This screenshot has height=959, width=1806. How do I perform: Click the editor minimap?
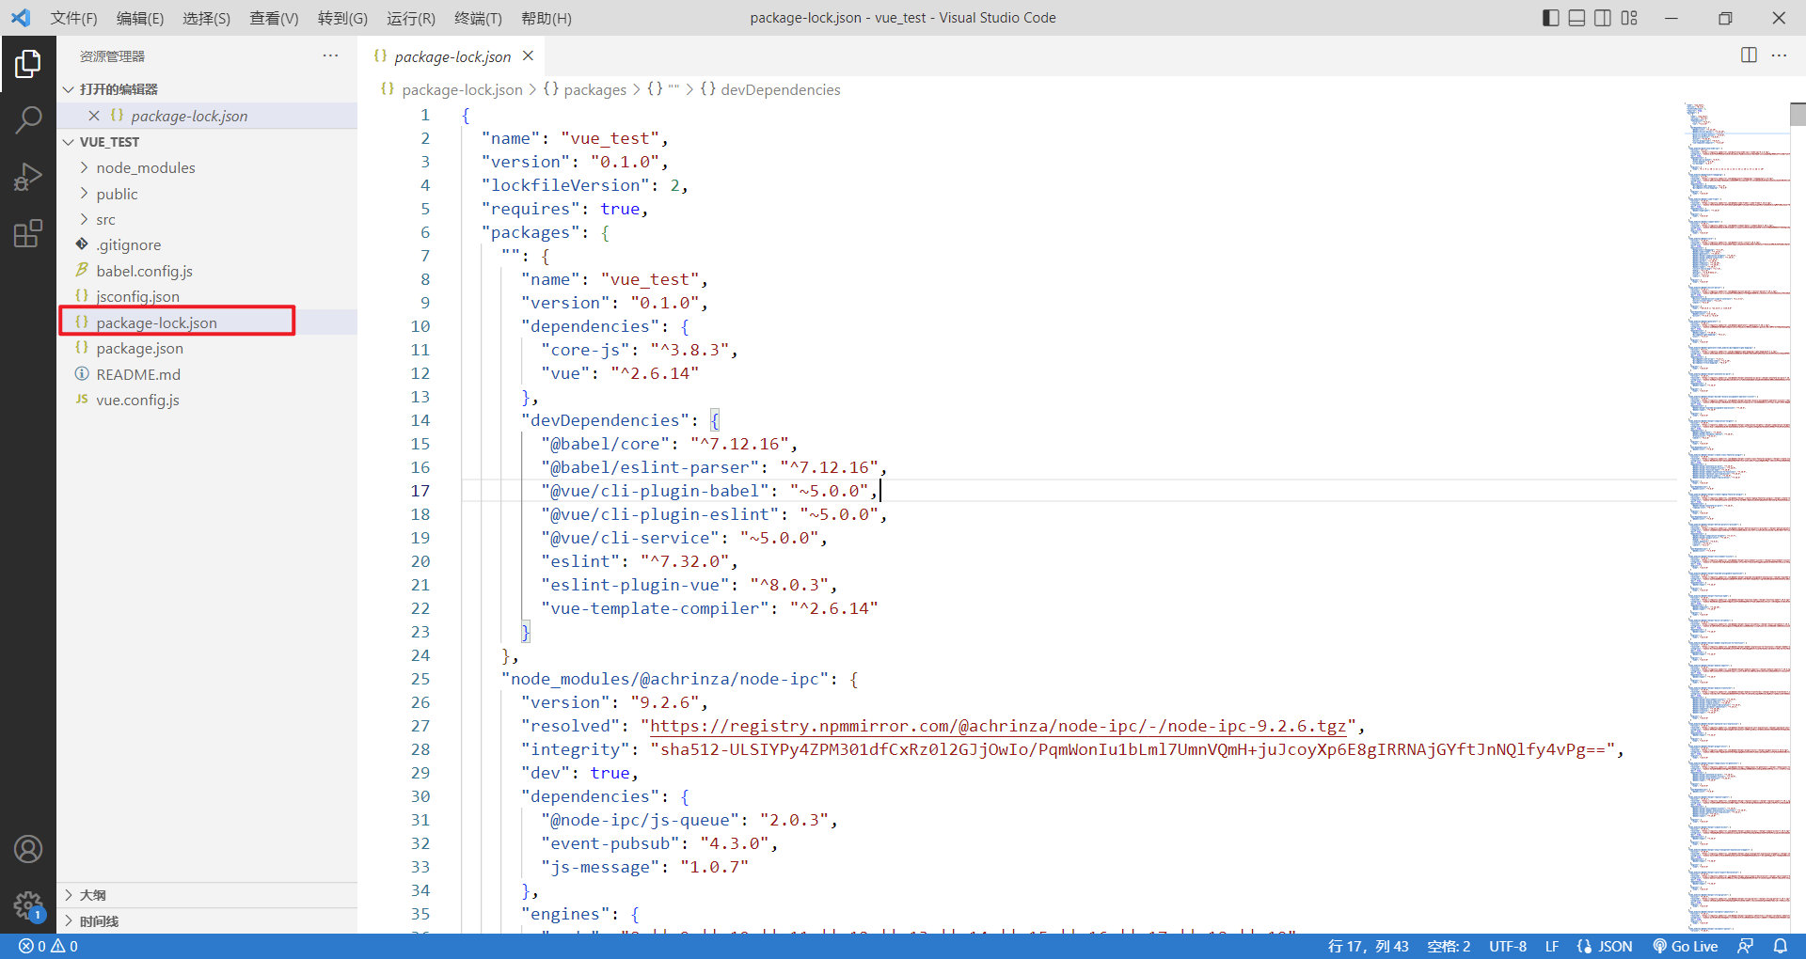pyautogui.click(x=1735, y=517)
